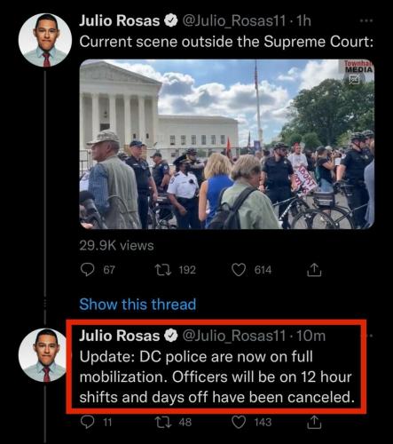The width and height of the screenshot is (393, 444).
Task: Play the Supreme Court video thumbnail
Action: tap(227, 144)
